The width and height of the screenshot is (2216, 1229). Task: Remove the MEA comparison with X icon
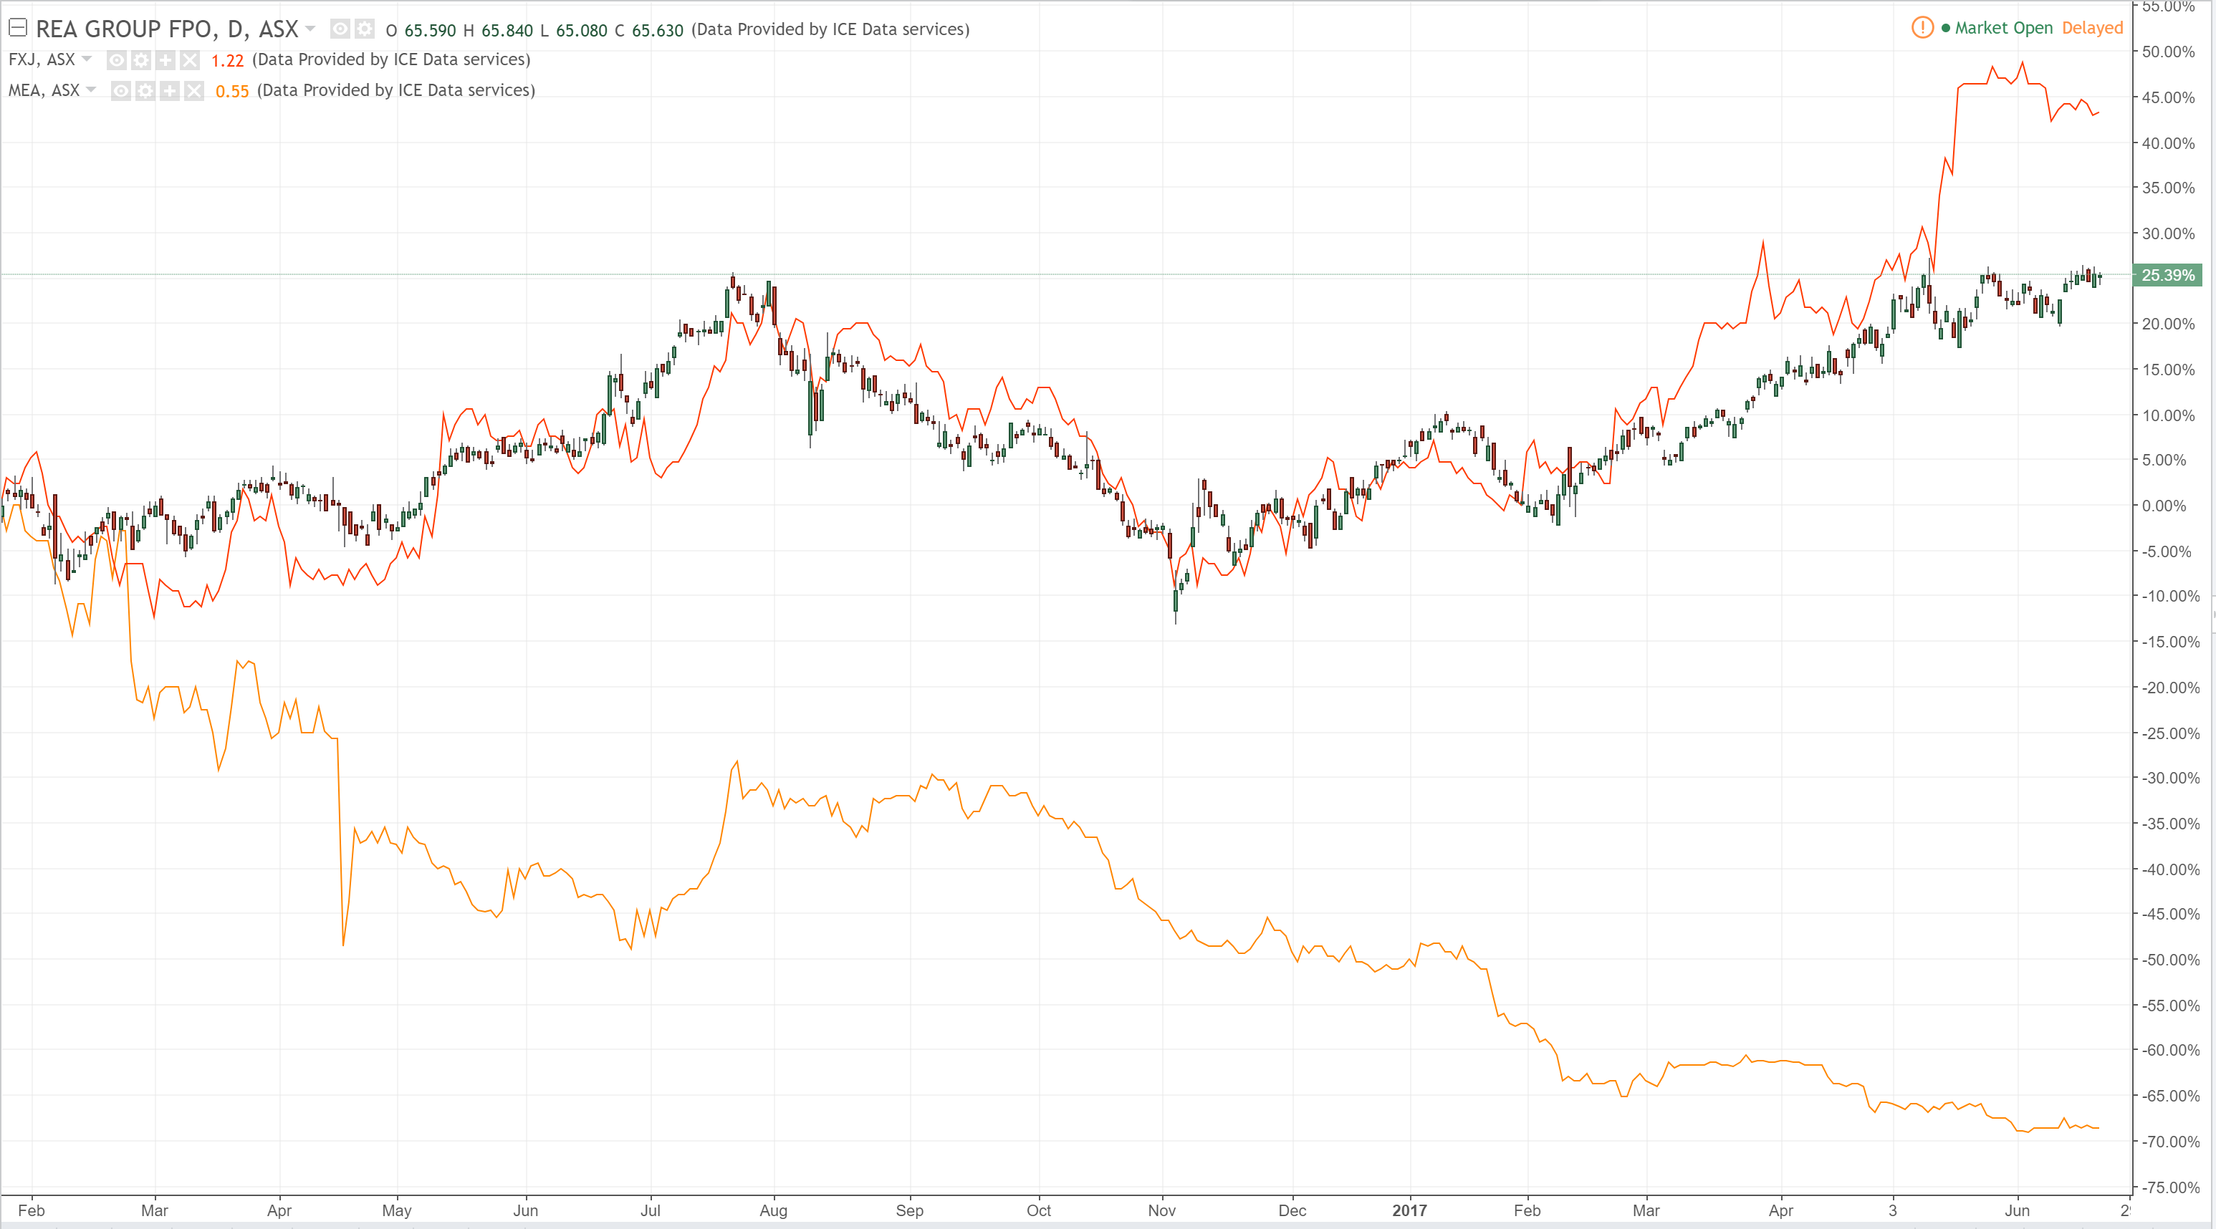pos(193,91)
